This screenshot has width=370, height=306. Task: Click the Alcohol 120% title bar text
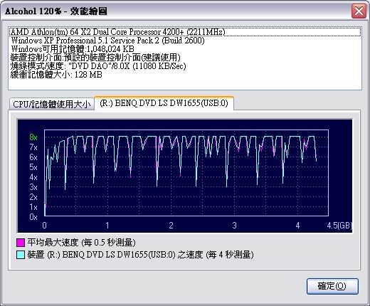tap(56, 11)
